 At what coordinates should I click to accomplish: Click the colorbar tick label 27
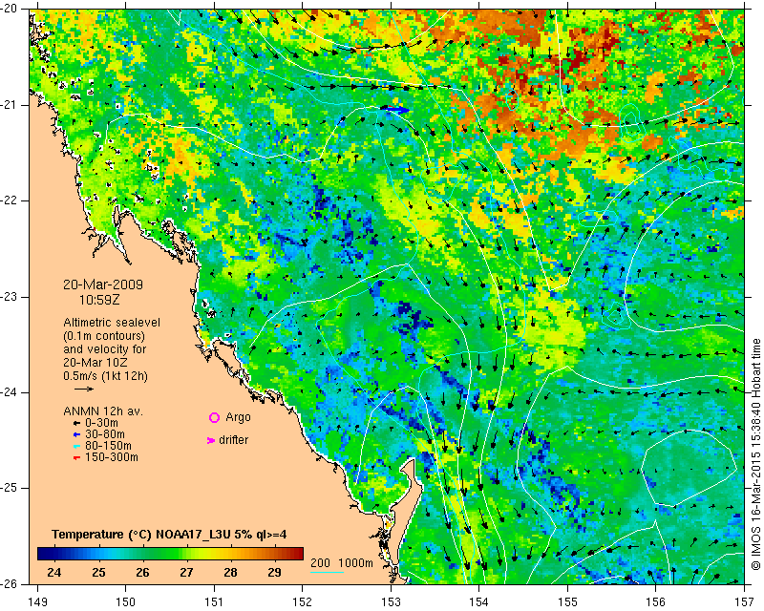coord(186,573)
